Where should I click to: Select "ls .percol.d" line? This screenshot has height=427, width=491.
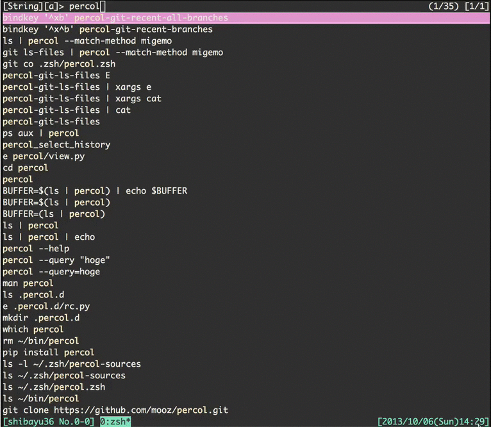coord(33,295)
